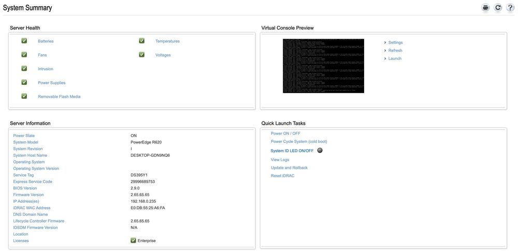Open the Temperatures health link
The height and width of the screenshot is (251, 518).
[x=167, y=41]
